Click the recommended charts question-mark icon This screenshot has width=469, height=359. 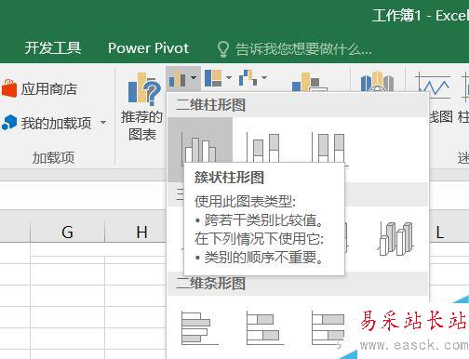point(144,89)
